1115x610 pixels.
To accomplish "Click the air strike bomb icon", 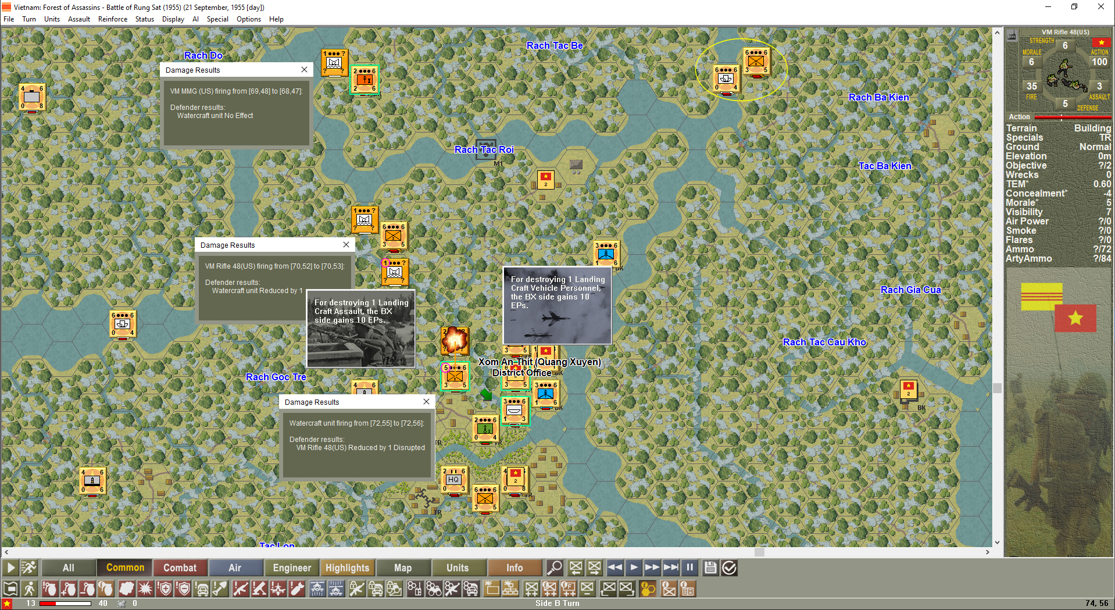I will click(x=297, y=588).
